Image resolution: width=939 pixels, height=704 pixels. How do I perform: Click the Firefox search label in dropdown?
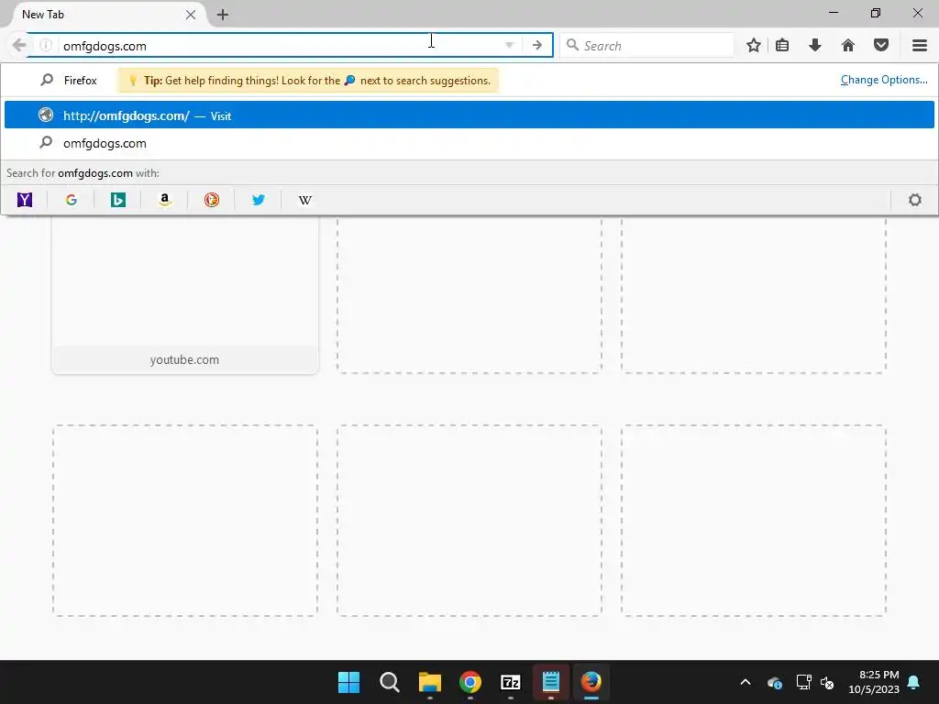click(x=81, y=81)
